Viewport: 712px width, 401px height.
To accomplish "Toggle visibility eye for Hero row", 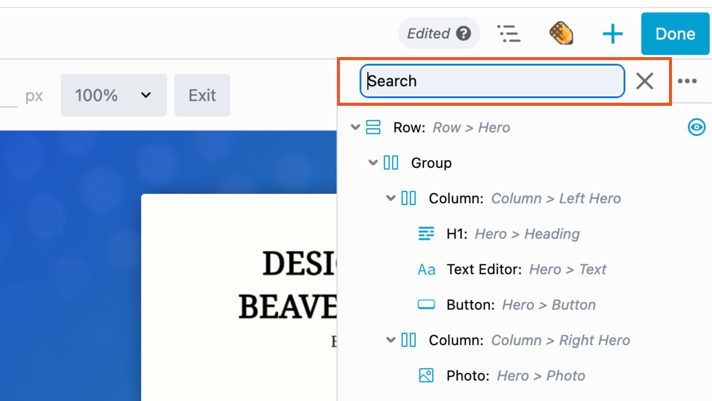I will 696,127.
